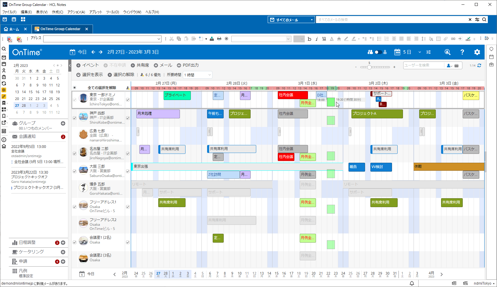
Task: Apply underline formatting in the toolbar
Action: 324,39
